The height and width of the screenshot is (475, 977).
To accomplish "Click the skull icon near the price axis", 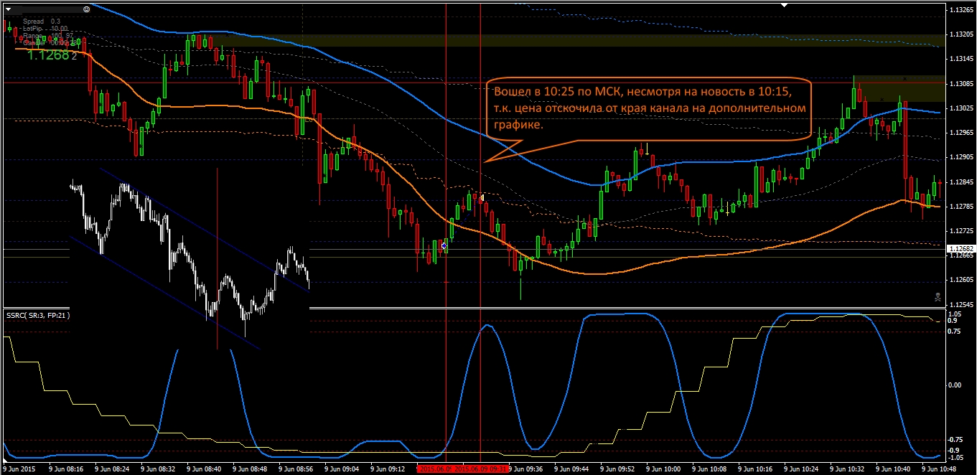I will coord(938,296).
